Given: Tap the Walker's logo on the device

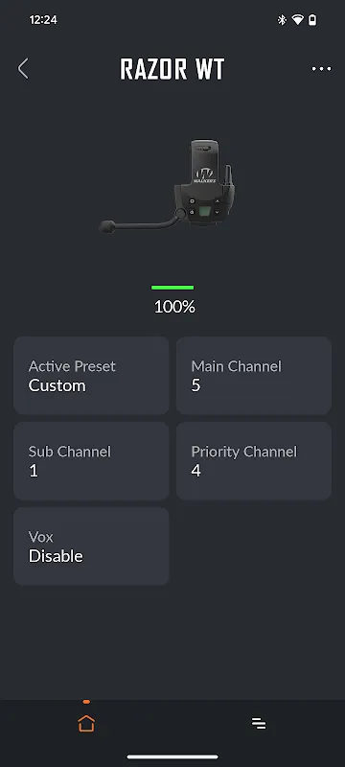Looking at the screenshot, I should point(205,174).
